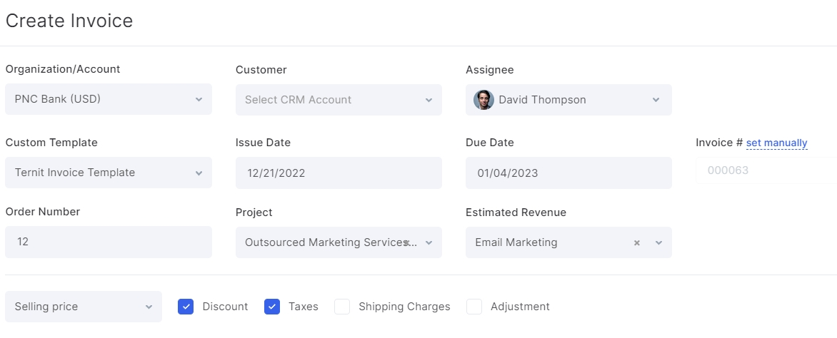Viewport: 837px width, 338px height.
Task: Click the Project field chevron arrow
Action: coord(428,243)
